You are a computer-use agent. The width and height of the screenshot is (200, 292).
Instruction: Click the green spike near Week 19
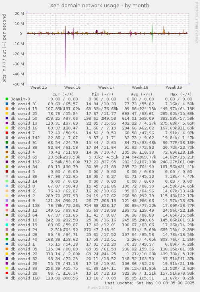(152, 33)
